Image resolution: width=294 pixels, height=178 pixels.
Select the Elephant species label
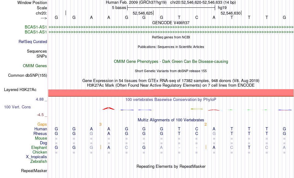pos(39,147)
